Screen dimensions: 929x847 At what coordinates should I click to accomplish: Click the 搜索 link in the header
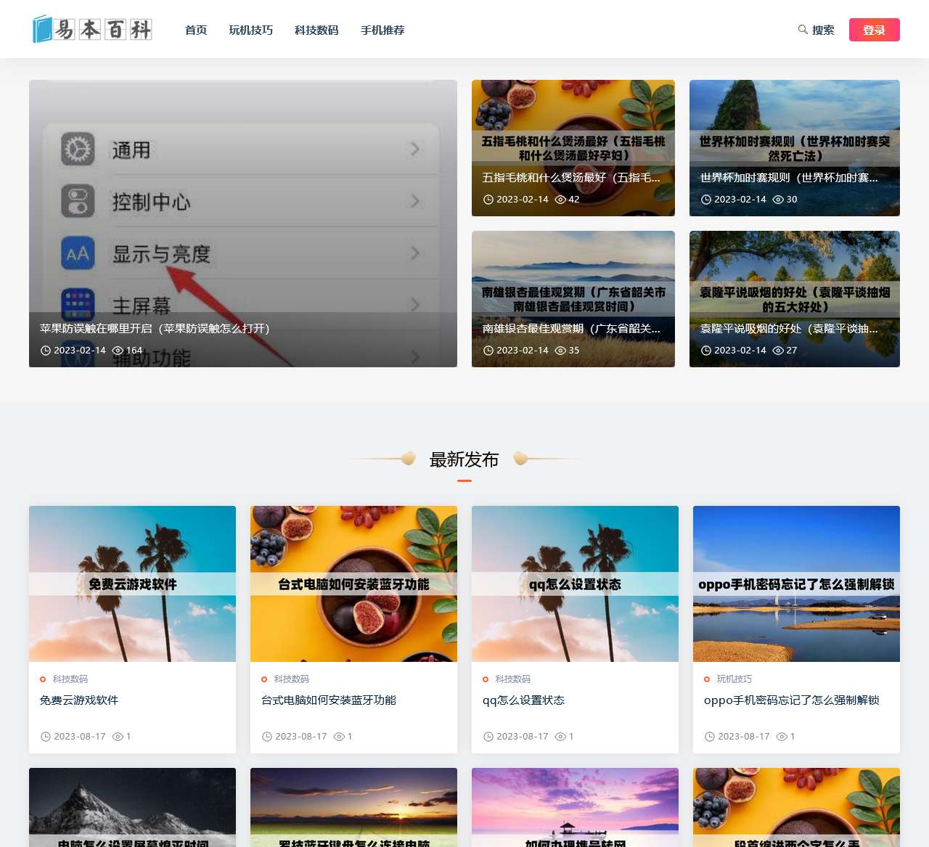(823, 30)
